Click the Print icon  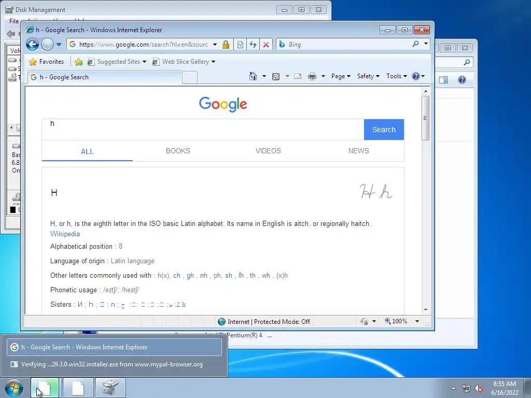(312, 76)
